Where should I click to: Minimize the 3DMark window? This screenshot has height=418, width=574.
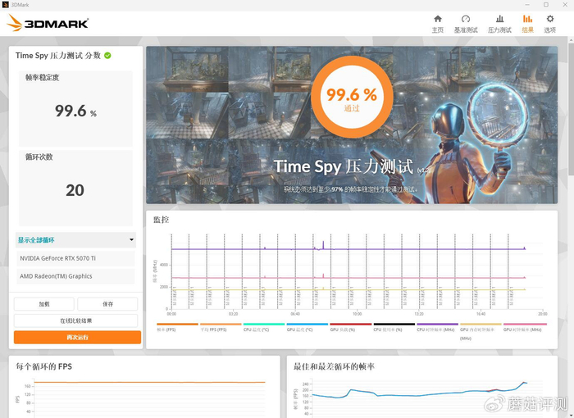[x=527, y=5]
